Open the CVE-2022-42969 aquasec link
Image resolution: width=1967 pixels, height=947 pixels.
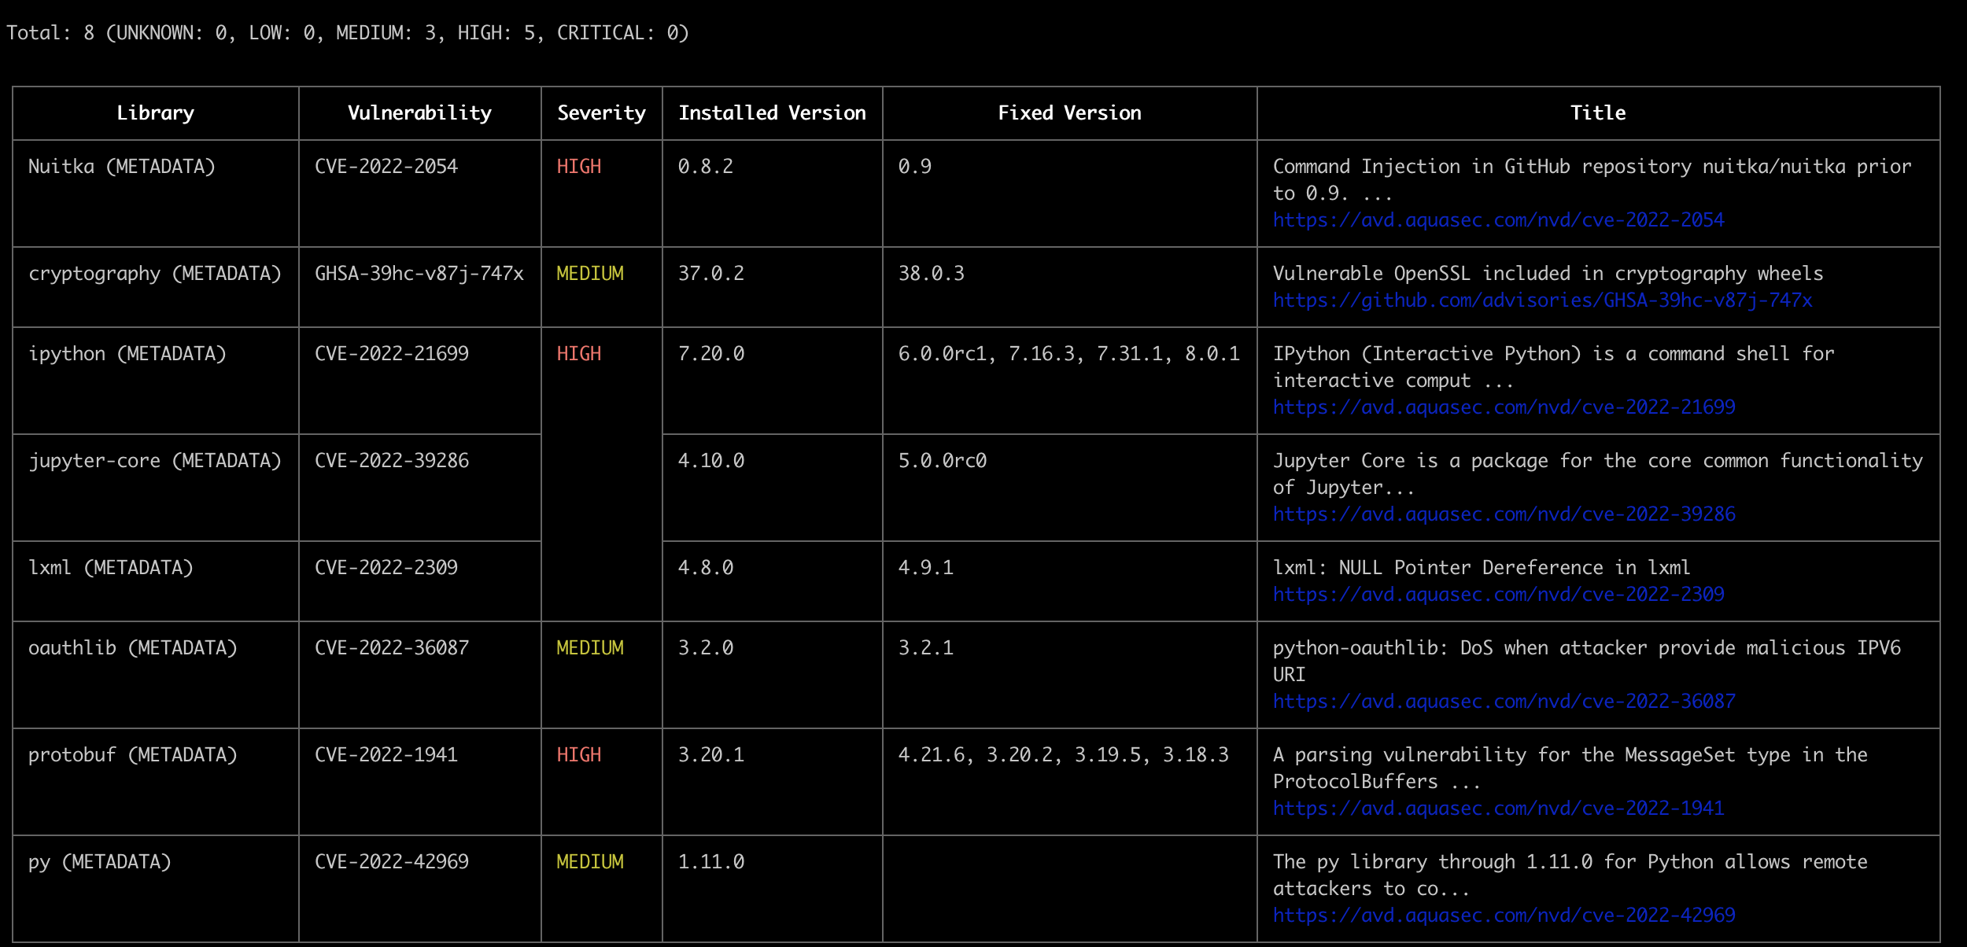(x=1504, y=916)
